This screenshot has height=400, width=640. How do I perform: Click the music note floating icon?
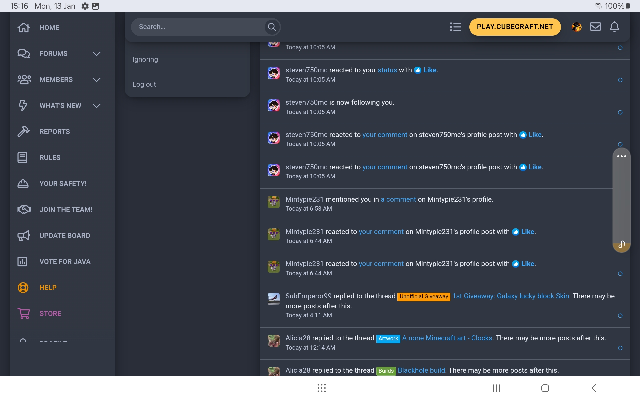(x=622, y=245)
